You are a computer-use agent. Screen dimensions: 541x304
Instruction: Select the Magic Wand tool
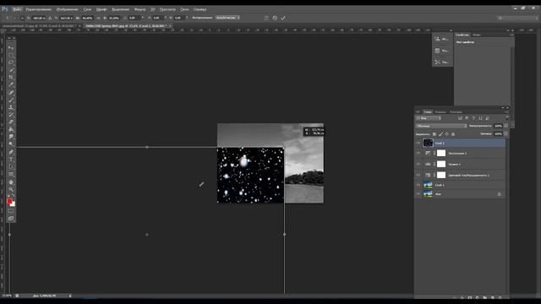11,70
